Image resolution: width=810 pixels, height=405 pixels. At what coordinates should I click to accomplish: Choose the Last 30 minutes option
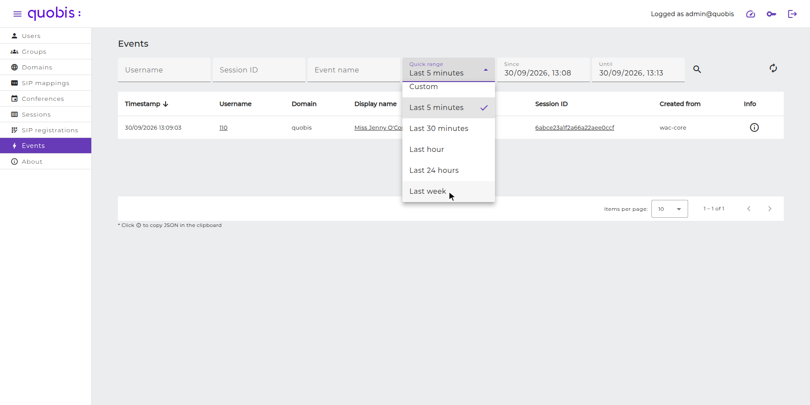click(x=449, y=128)
